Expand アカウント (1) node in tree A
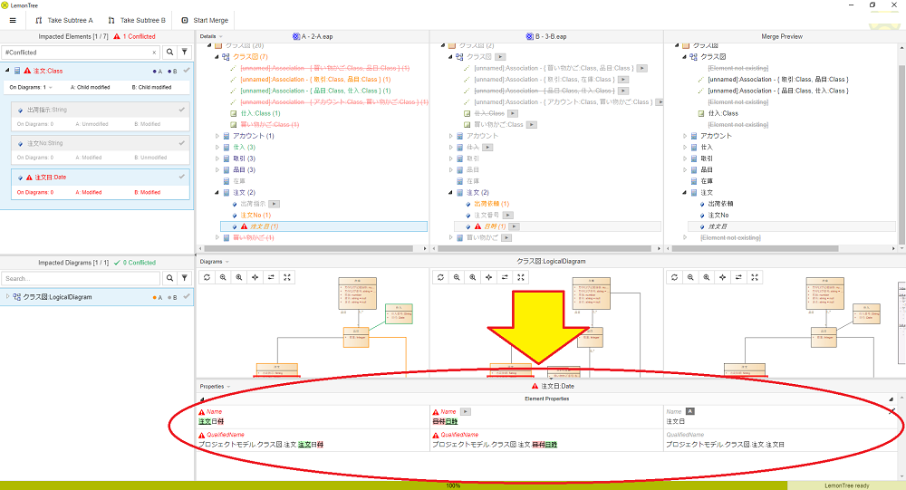Image resolution: width=906 pixels, height=490 pixels. 217,136
